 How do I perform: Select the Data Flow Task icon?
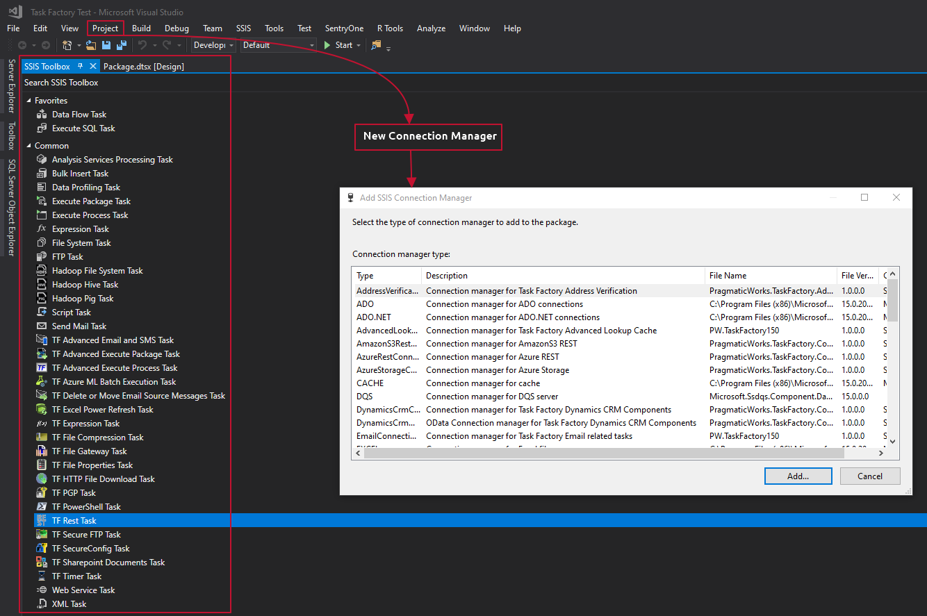pos(41,114)
